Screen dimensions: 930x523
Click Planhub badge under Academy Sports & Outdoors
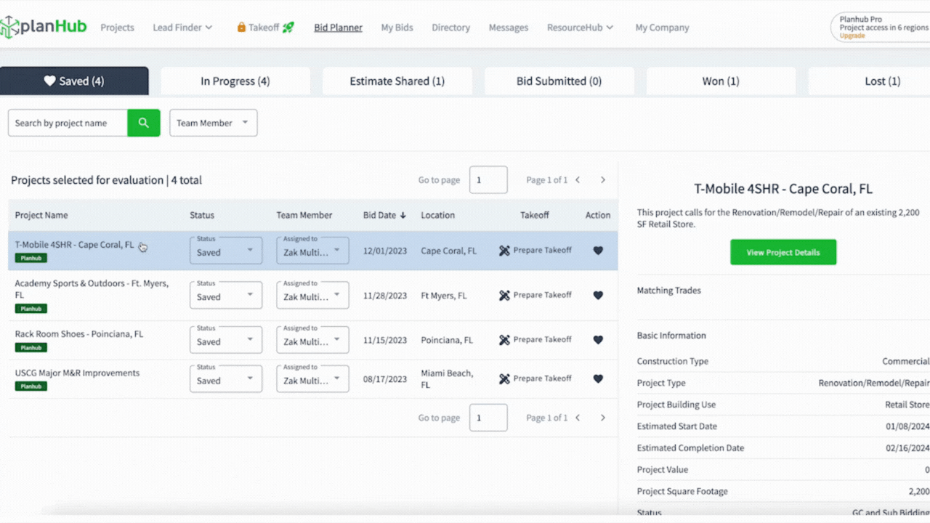click(31, 309)
